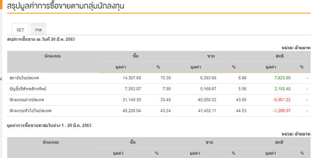Select the บัญชีบริษัทหลักทรัพย์ row label
Viewport: 325px width, 158px height.
(28, 89)
